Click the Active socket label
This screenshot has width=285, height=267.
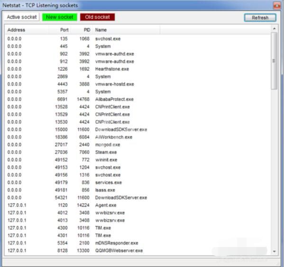coord(22,17)
